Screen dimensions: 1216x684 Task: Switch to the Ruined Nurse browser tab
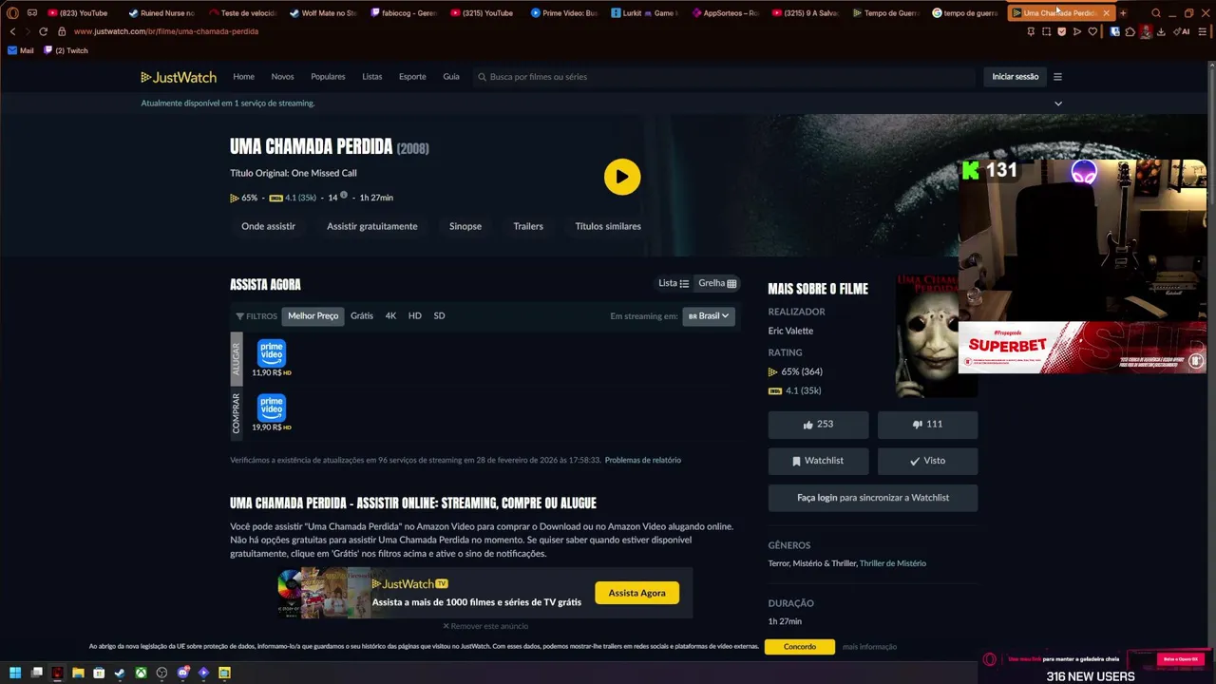[x=161, y=13]
